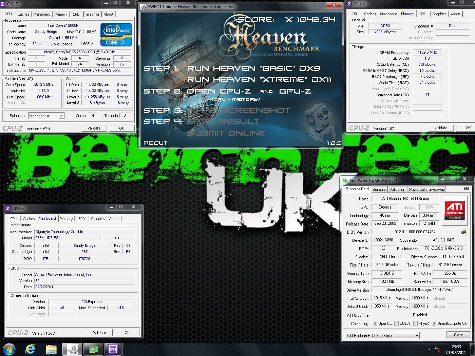Open About tab in the CPU-Z Memory window
The width and height of the screenshot is (475, 356).
pos(455,14)
